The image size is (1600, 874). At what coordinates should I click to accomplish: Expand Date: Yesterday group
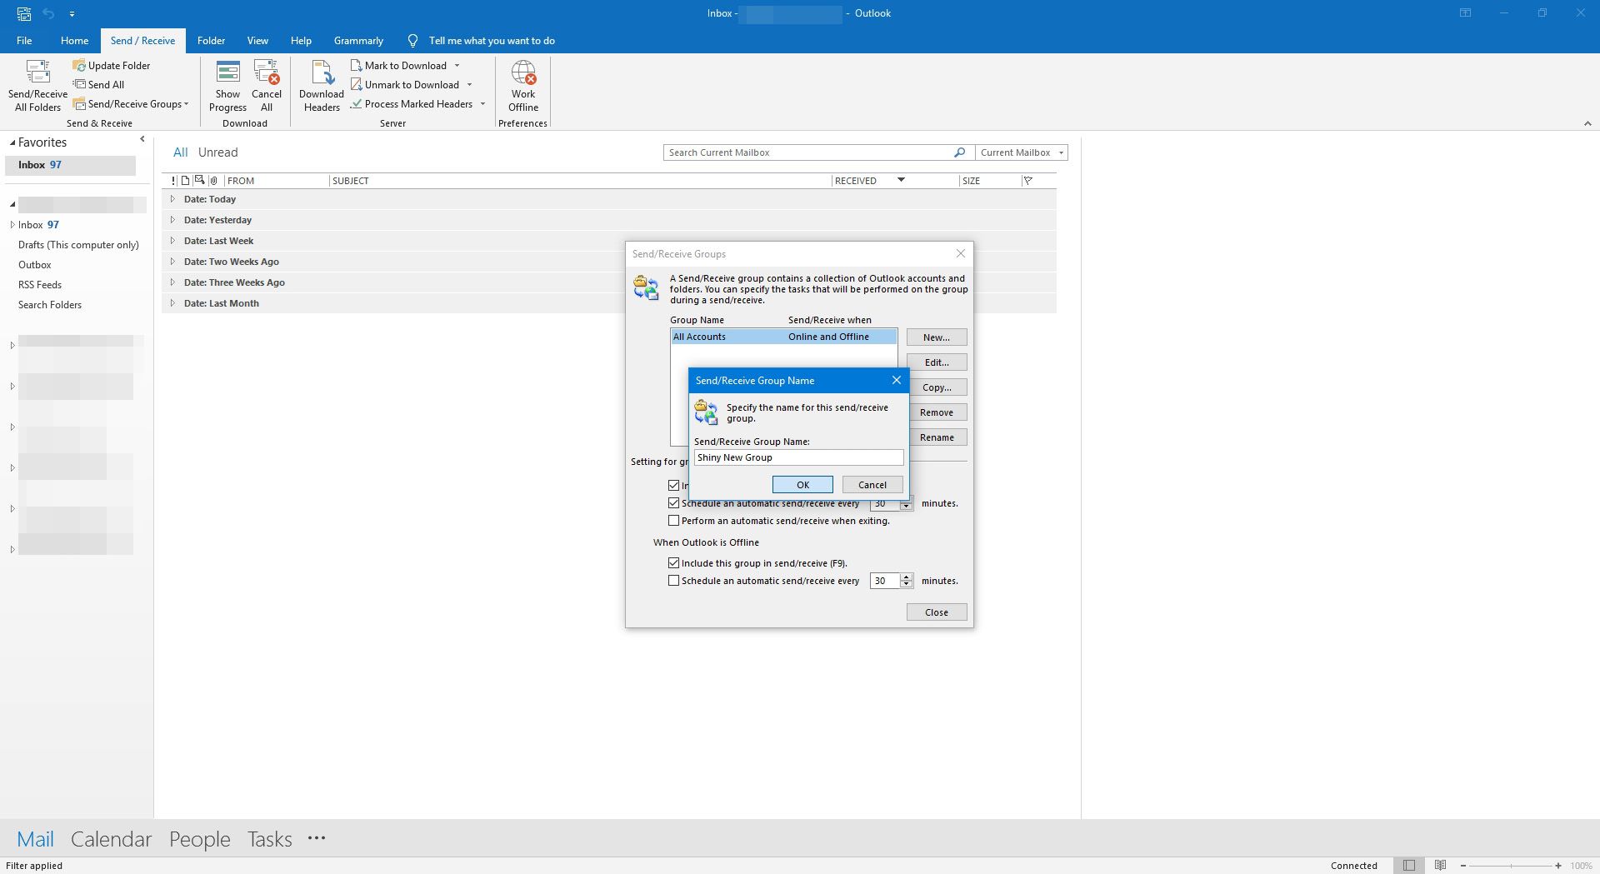(x=172, y=220)
